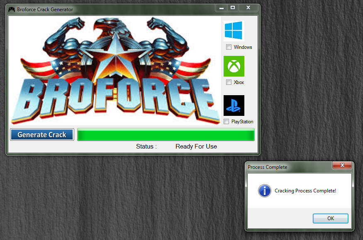Click the green Xbox logo icon
The height and width of the screenshot is (240, 363).
(234, 66)
